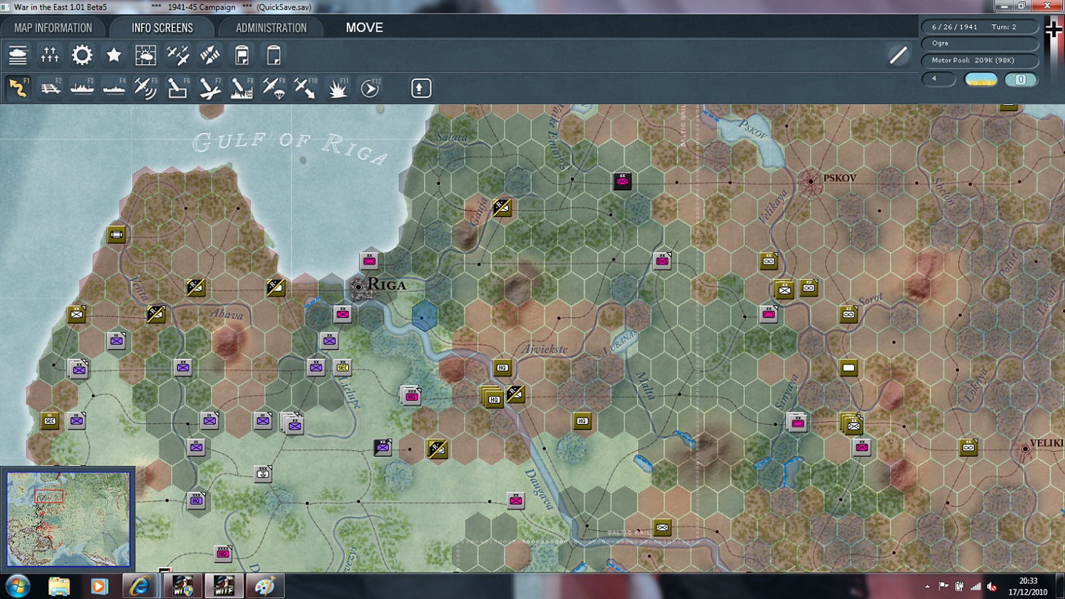Image resolution: width=1065 pixels, height=599 pixels.
Task: Select the Pskov city marker
Action: tap(811, 182)
